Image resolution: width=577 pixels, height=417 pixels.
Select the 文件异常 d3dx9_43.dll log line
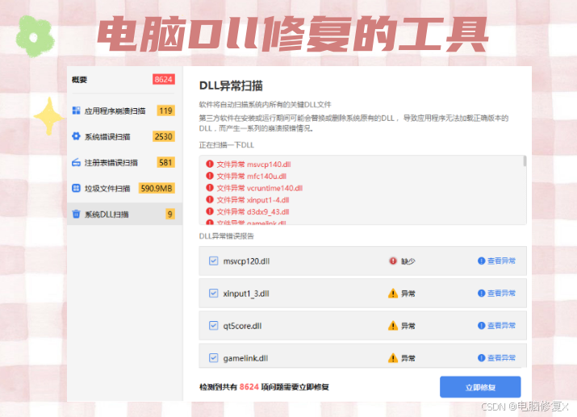click(253, 211)
